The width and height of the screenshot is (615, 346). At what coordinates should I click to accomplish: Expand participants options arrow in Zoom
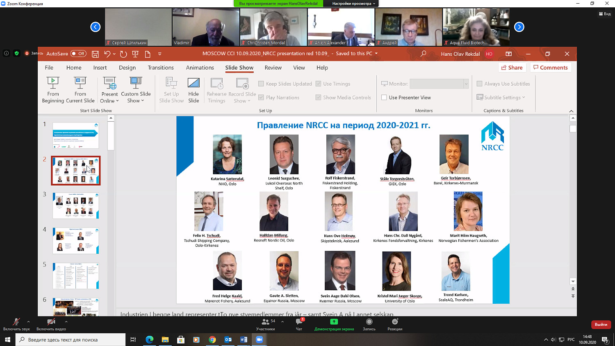point(282,322)
